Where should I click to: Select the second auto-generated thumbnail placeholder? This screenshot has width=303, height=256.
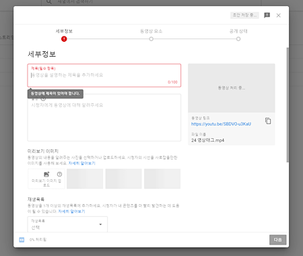tap(123, 179)
